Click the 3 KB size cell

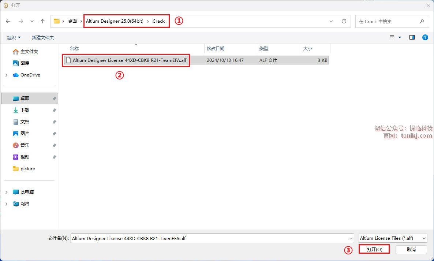[322, 60]
